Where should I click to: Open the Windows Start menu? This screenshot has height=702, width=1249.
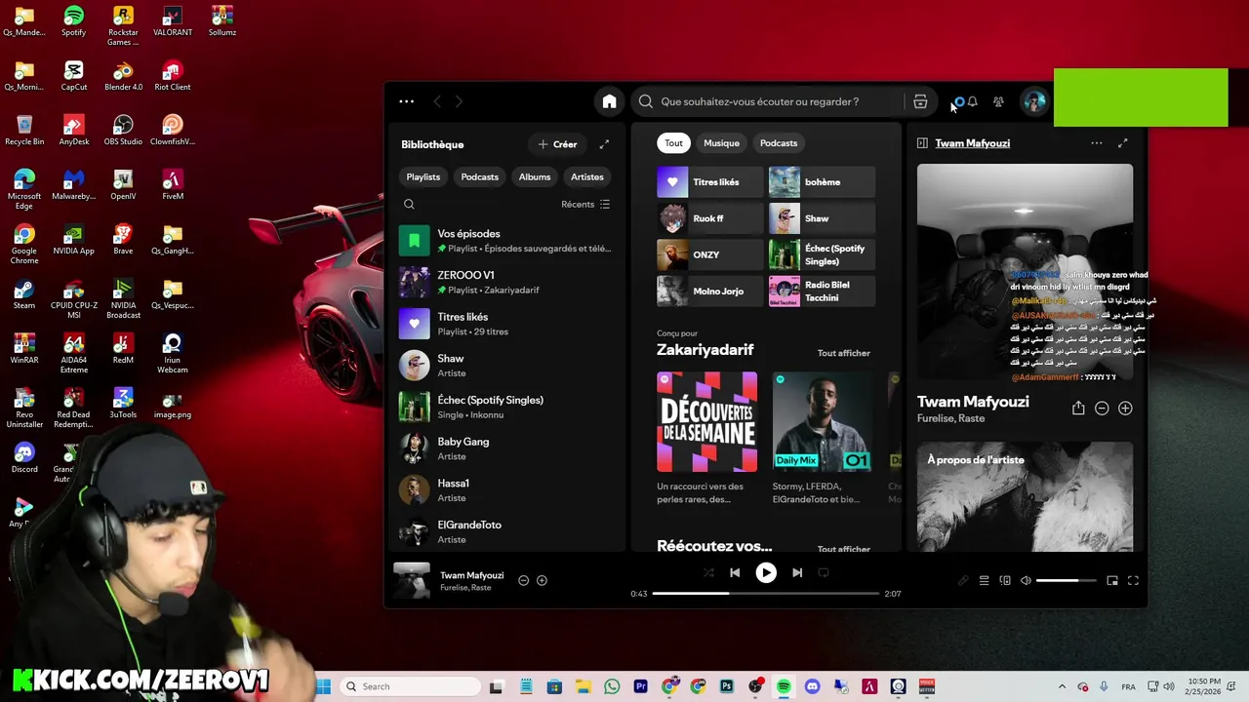[x=323, y=686]
